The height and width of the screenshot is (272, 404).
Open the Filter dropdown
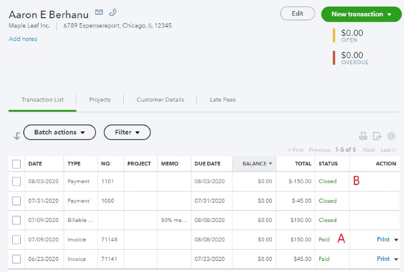(x=127, y=132)
